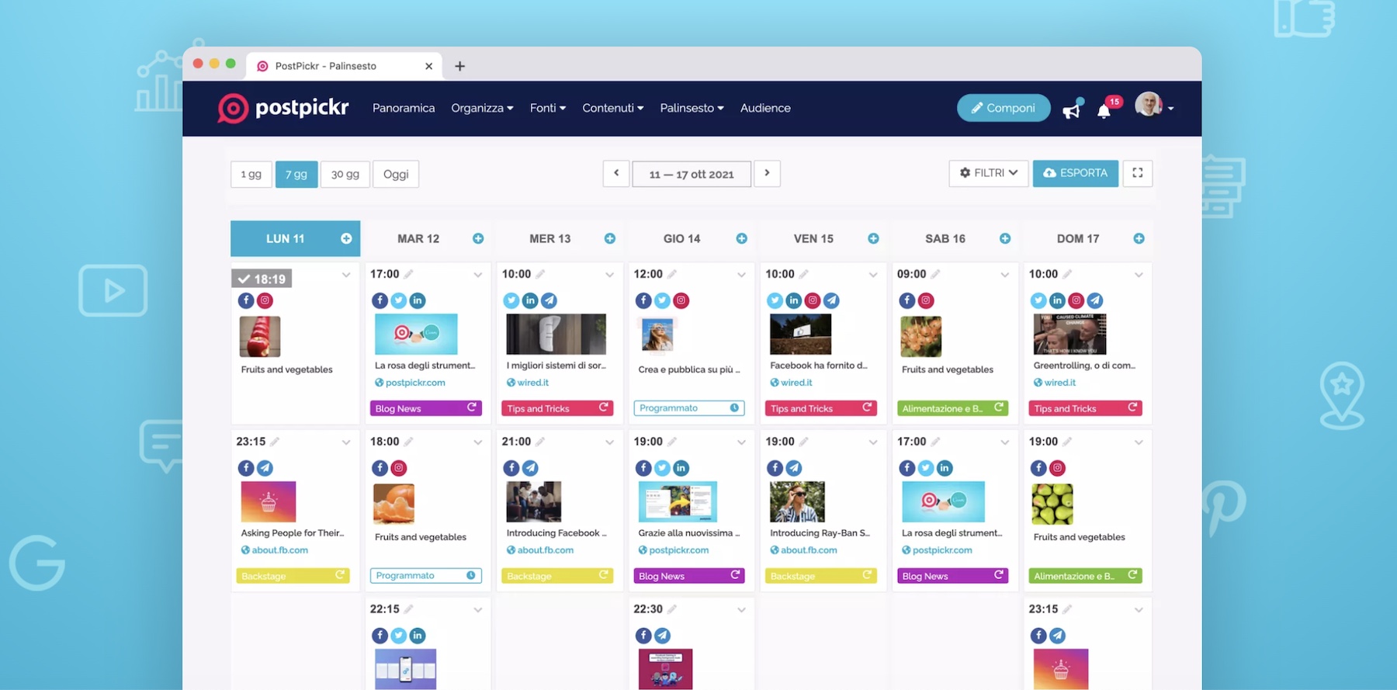Screen dimensions: 1397x690
Task: Click the megaphone announcements icon
Action: point(1072,110)
